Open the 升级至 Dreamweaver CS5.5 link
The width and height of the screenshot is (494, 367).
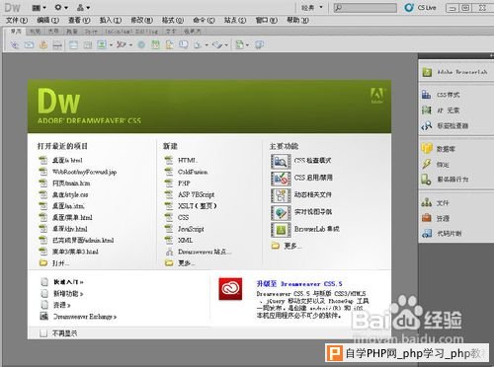click(x=299, y=284)
